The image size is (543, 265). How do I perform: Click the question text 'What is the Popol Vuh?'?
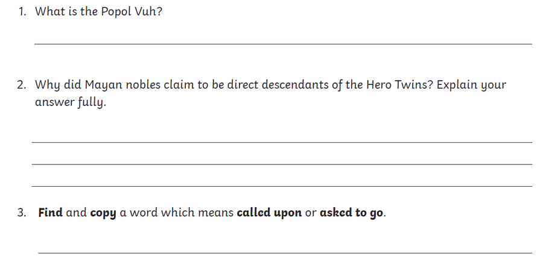(x=98, y=11)
